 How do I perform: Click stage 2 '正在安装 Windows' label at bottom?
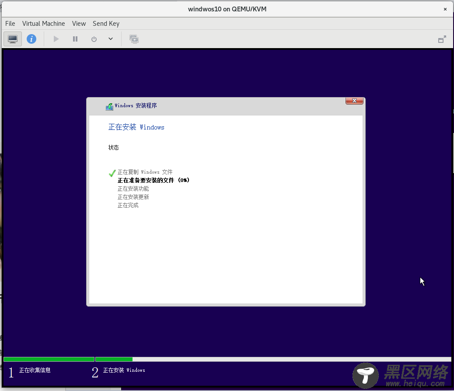(x=124, y=370)
